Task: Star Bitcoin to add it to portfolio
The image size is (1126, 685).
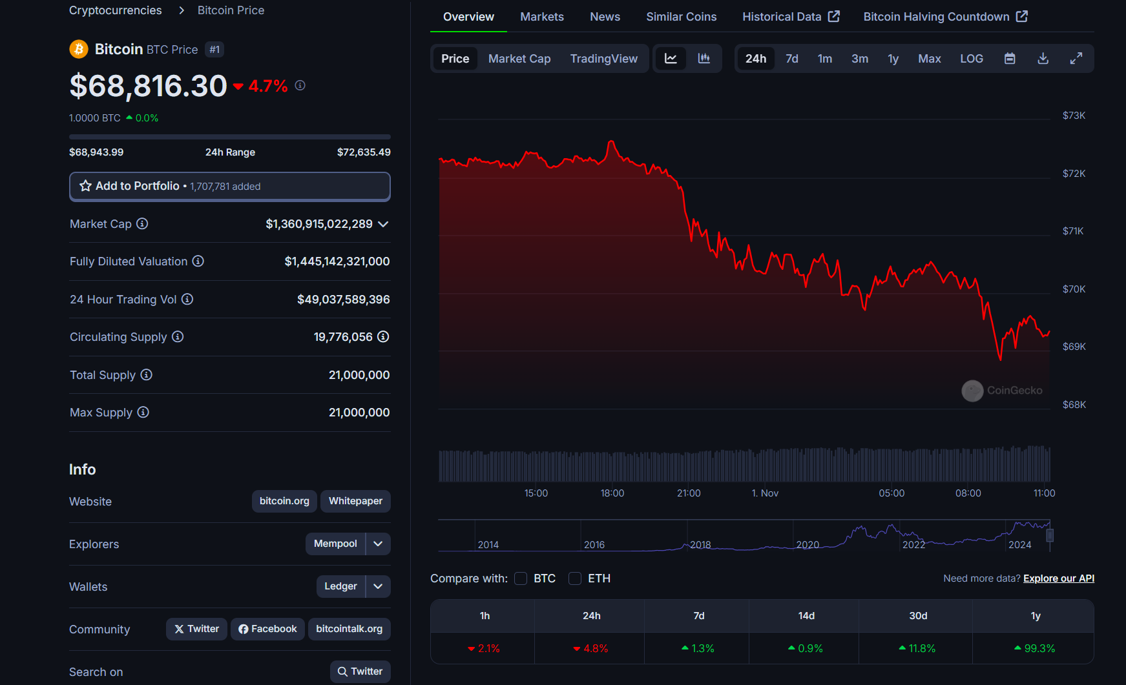Action: pyautogui.click(x=85, y=186)
